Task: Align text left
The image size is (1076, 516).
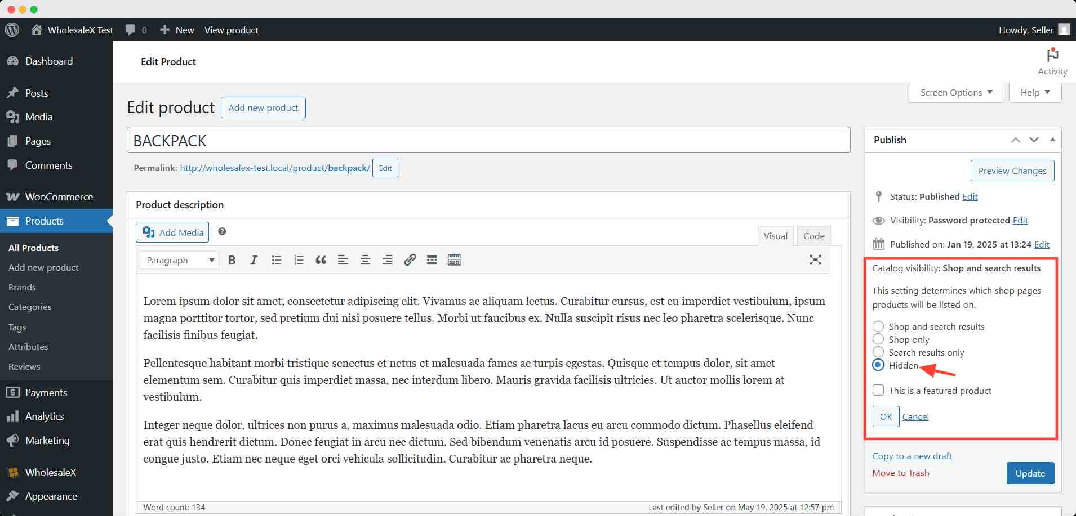Action: (x=343, y=260)
